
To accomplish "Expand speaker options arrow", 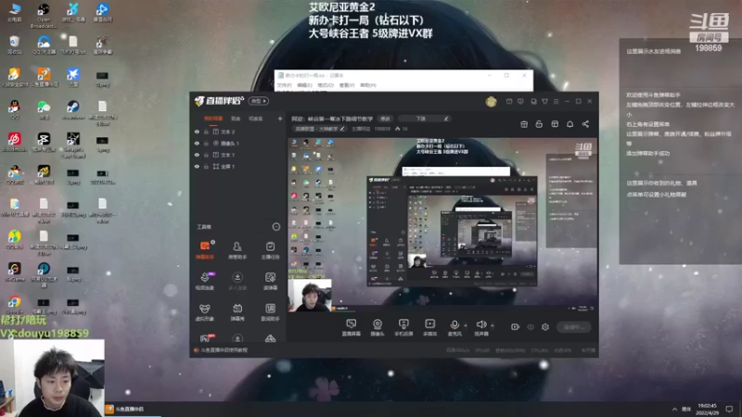I will [493, 325].
